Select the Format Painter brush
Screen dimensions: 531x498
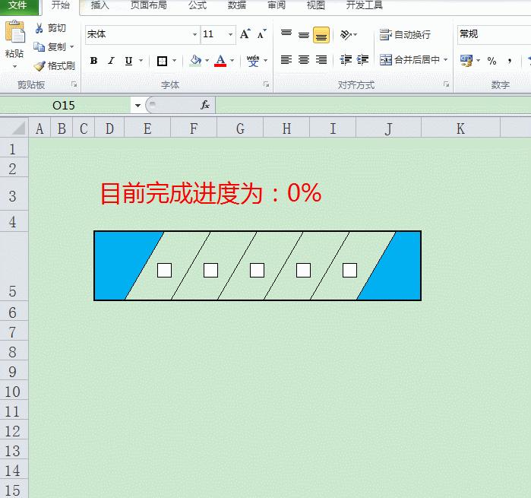[x=40, y=66]
